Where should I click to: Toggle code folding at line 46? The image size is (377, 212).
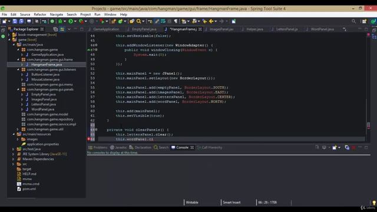tap(96, 45)
